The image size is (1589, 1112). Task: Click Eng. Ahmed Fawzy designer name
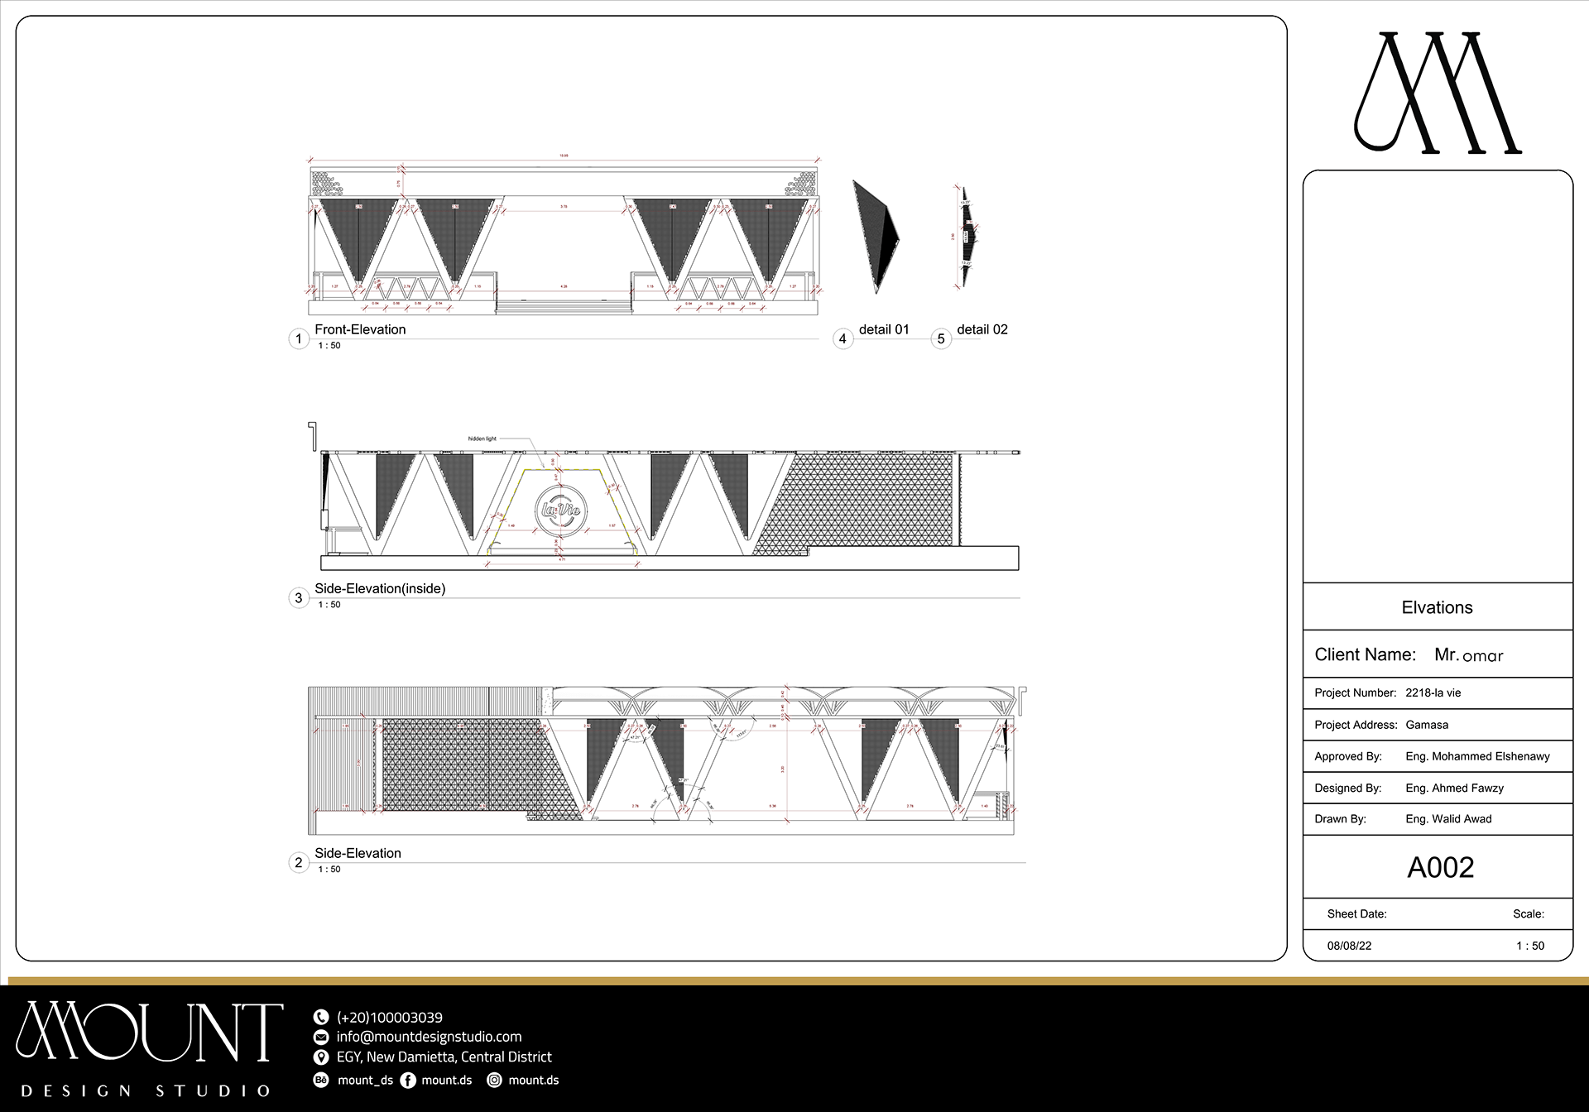pos(1454,788)
